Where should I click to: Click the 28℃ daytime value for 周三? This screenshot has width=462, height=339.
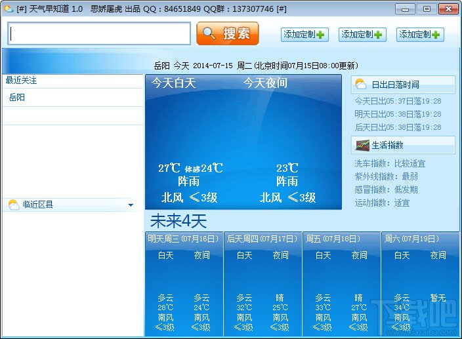[165, 308]
